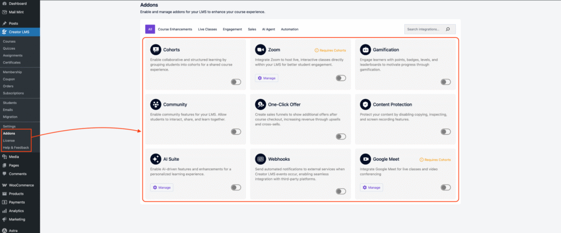Click the Pages sidebar icon
This screenshot has height=233, width=561.
pyautogui.click(x=4, y=165)
